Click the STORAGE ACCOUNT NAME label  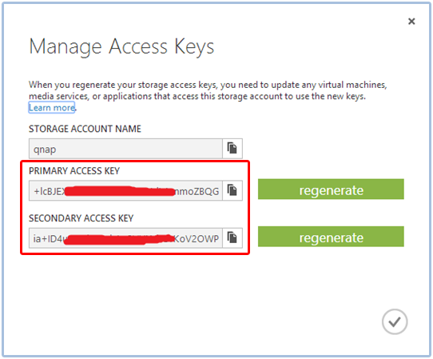(x=85, y=129)
